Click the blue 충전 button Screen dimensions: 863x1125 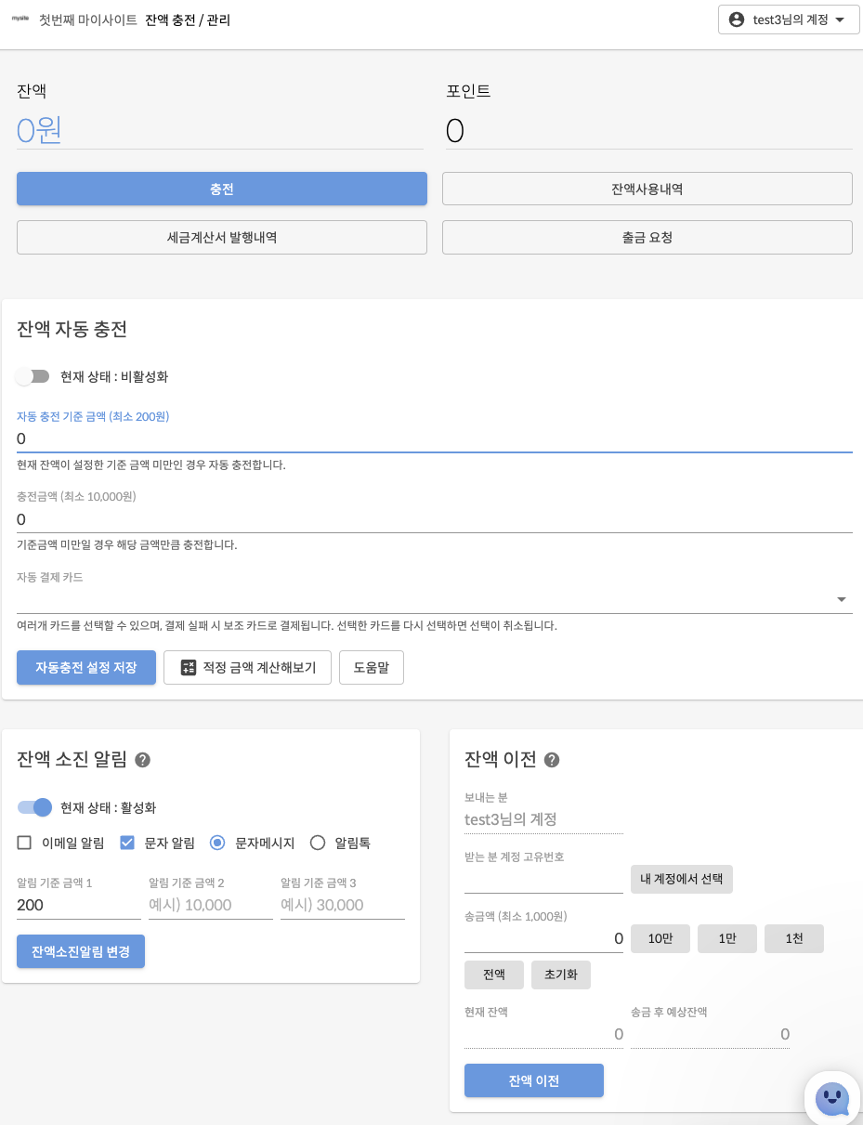tap(221, 189)
